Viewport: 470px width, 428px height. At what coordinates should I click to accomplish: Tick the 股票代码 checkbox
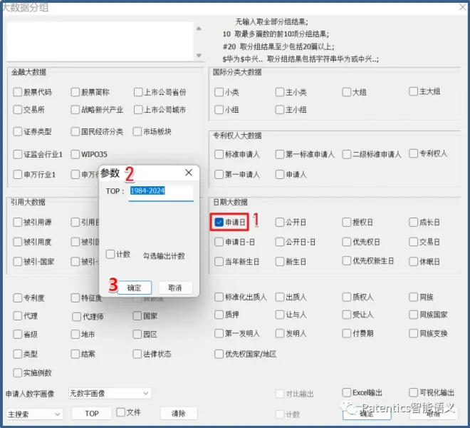pyautogui.click(x=18, y=92)
